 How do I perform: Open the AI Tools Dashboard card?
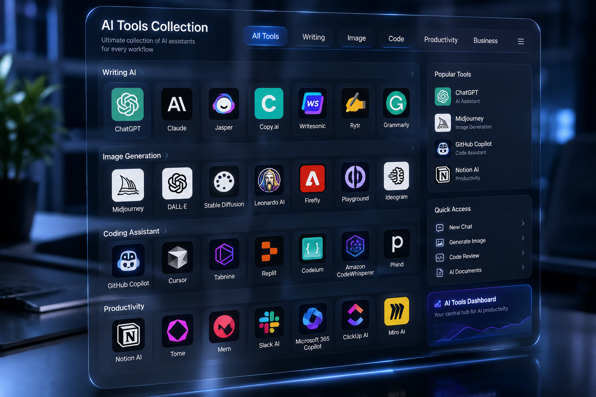click(x=480, y=315)
